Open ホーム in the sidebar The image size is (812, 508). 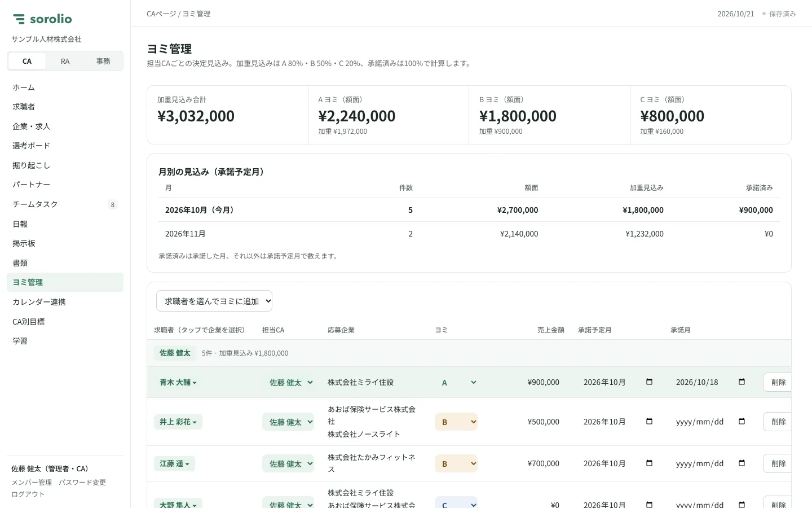(65, 87)
